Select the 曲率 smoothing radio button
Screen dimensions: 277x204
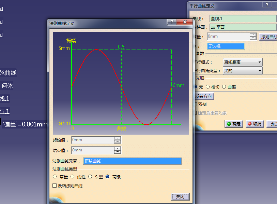pos(224,87)
